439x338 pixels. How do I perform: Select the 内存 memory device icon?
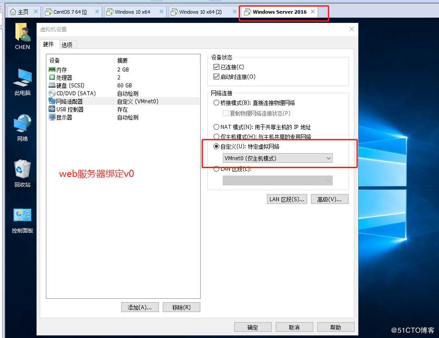[52, 69]
